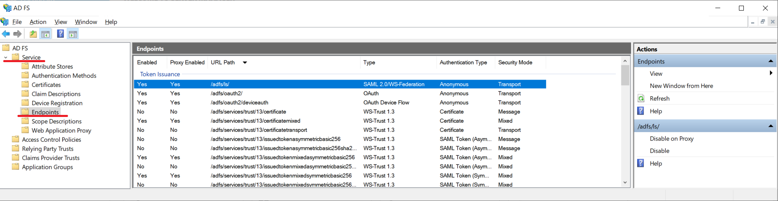Click the URL Path sort arrow
Screen dimensions: 778x201
pyautogui.click(x=245, y=63)
